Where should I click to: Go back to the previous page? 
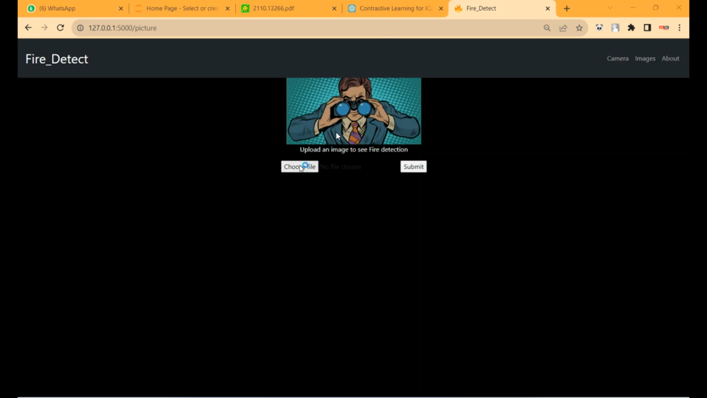pyautogui.click(x=28, y=28)
